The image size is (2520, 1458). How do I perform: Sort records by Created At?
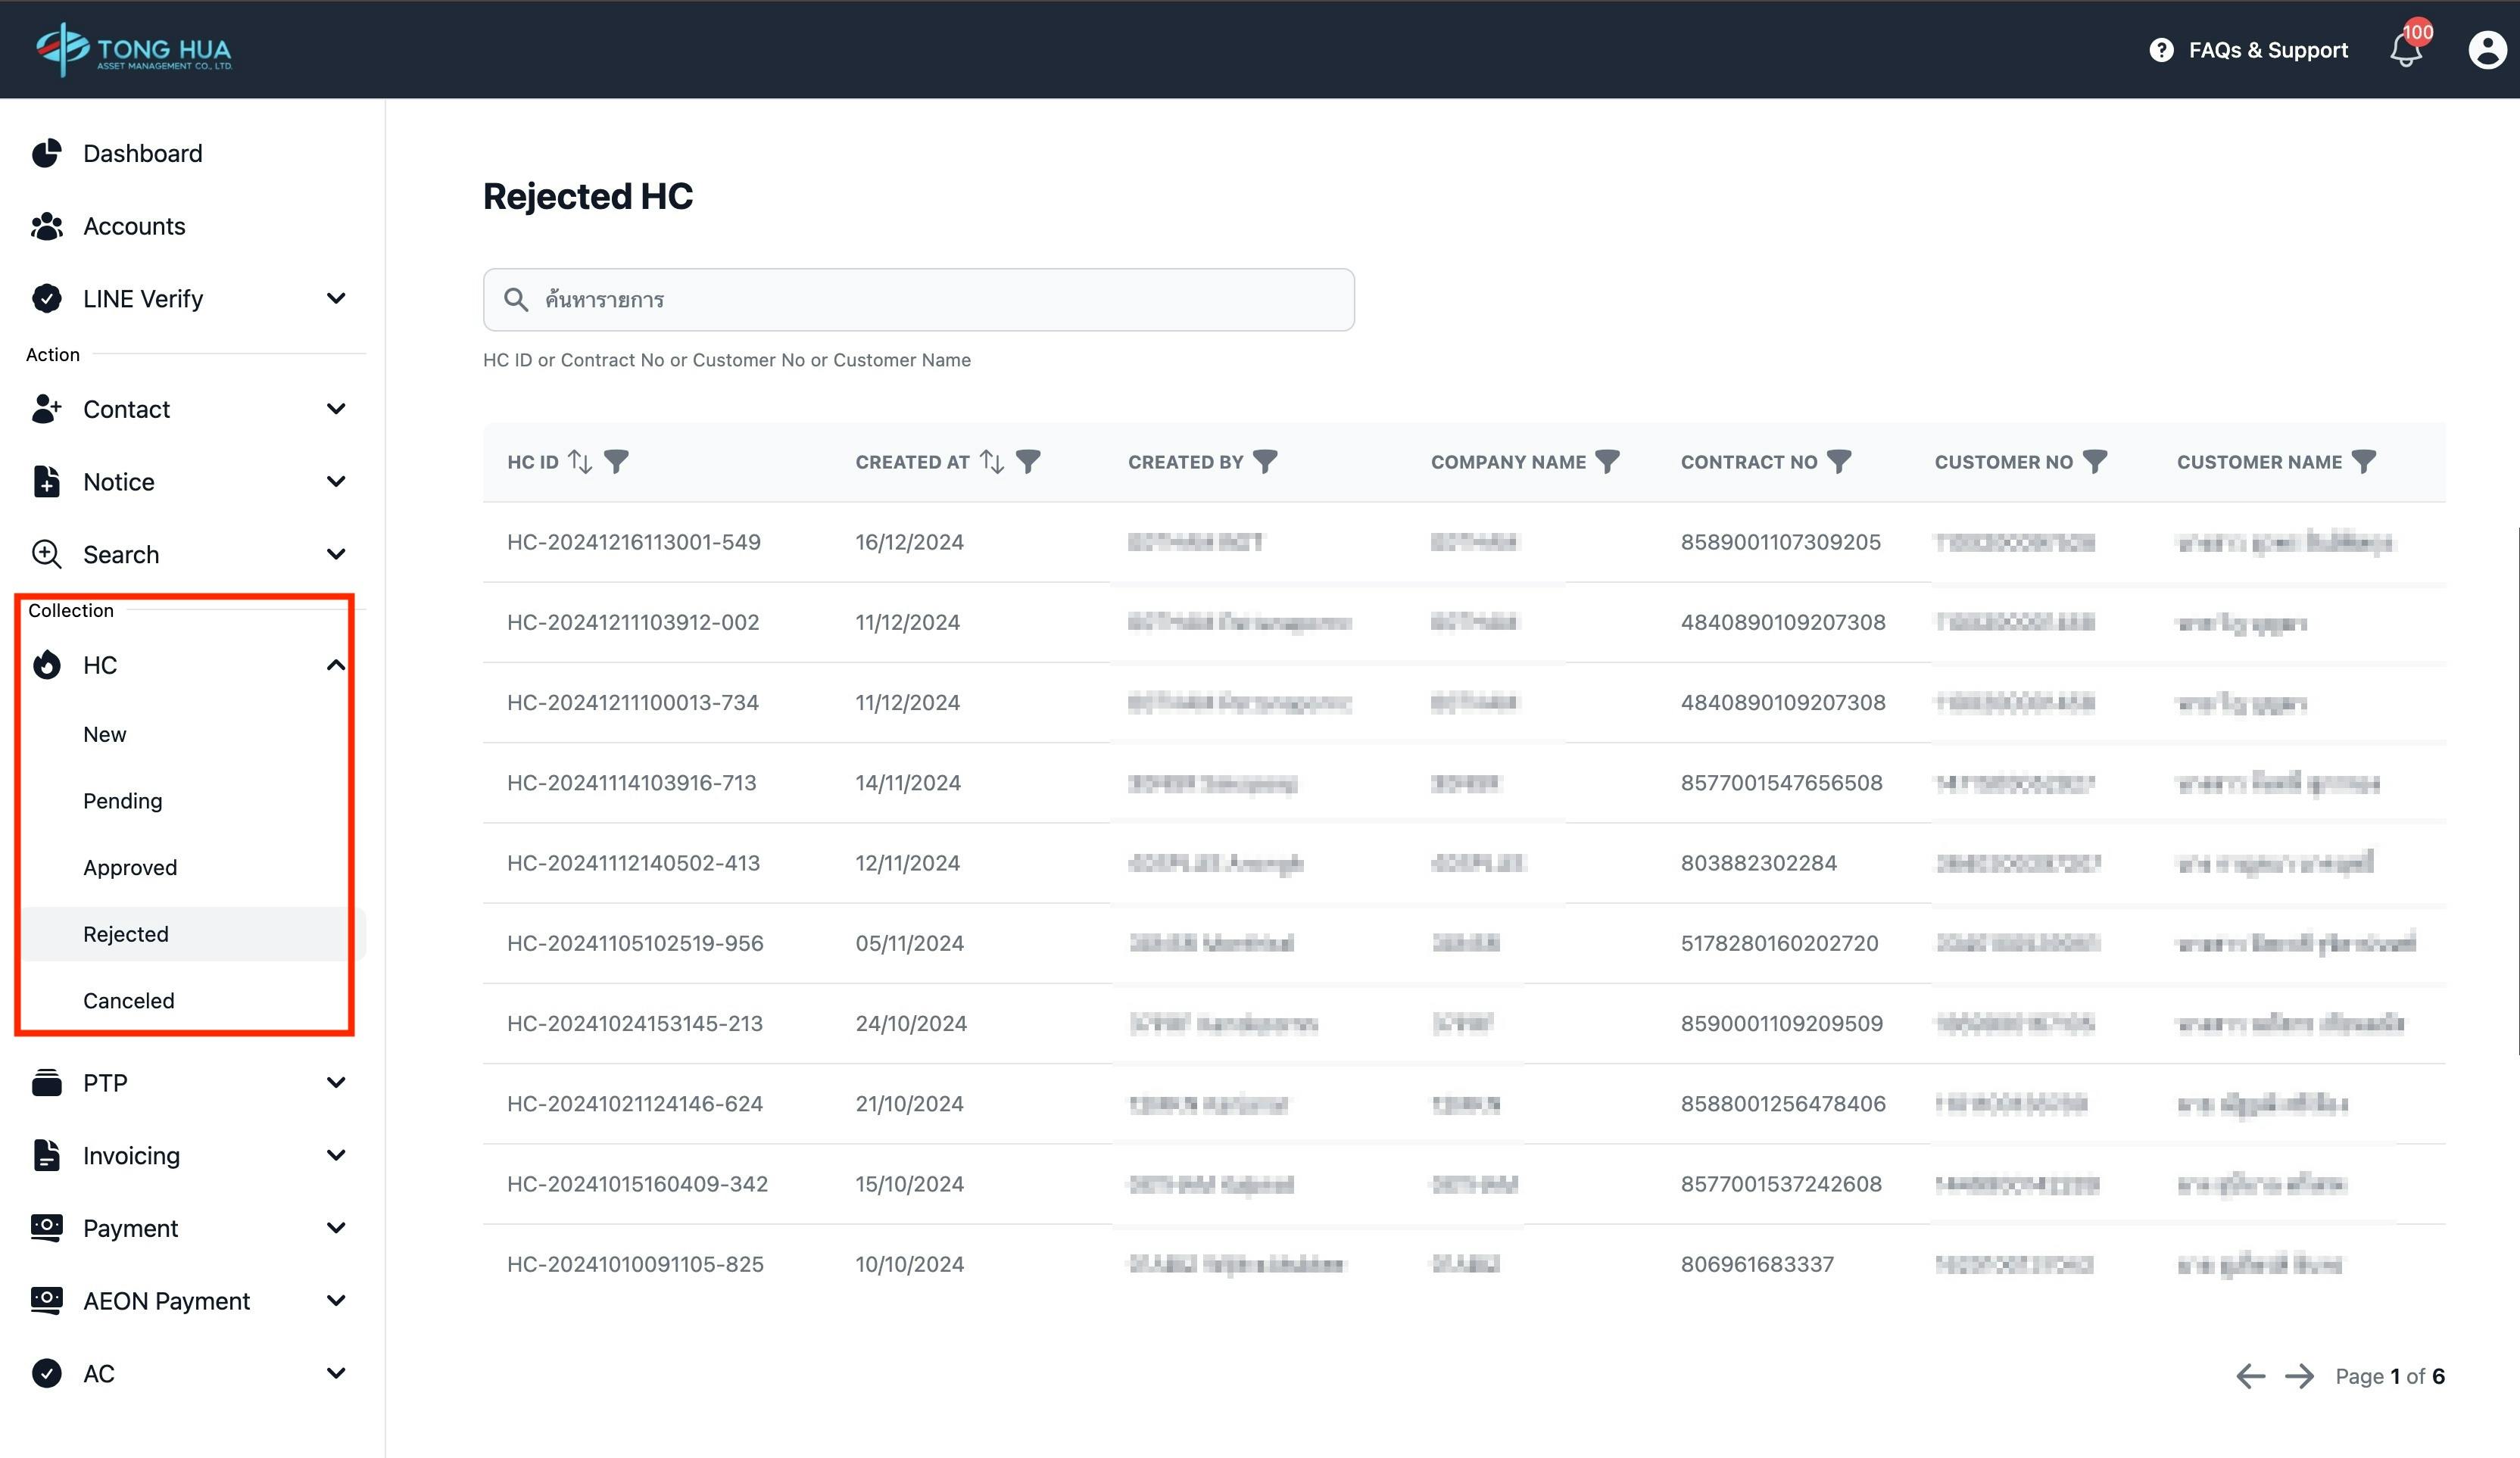tap(991, 461)
